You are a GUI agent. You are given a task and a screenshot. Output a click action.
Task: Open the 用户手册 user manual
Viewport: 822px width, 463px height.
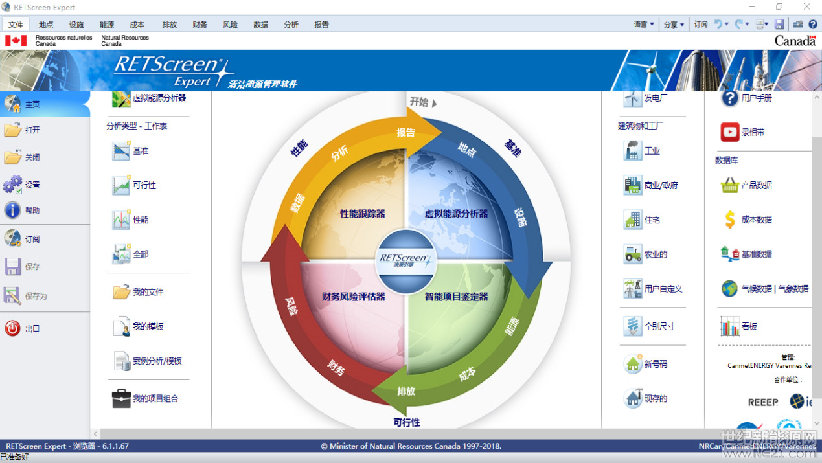tap(746, 98)
